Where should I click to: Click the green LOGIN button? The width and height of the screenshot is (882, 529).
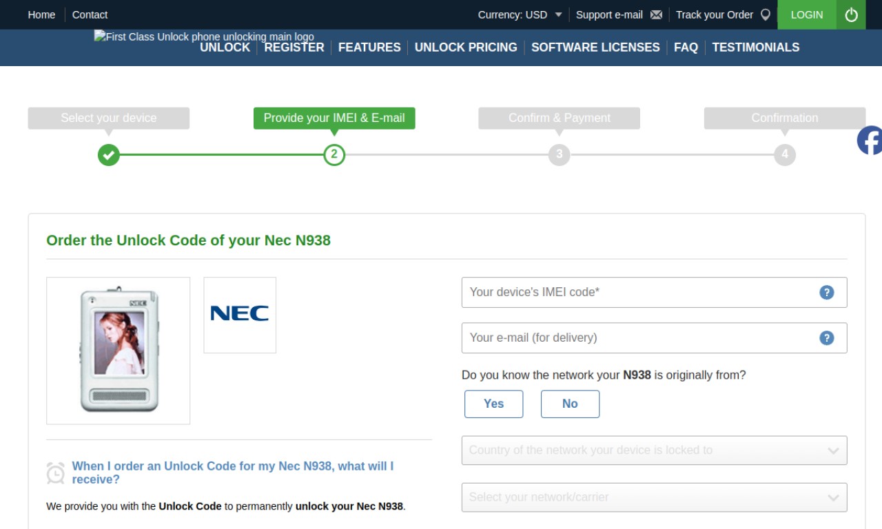pos(807,14)
